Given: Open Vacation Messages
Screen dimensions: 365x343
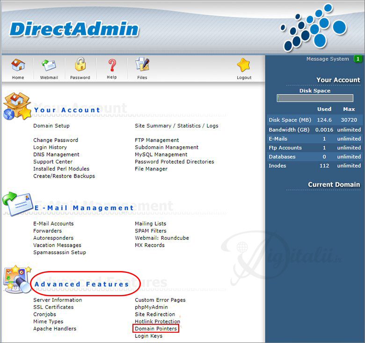Looking at the screenshot, I should [x=57, y=245].
